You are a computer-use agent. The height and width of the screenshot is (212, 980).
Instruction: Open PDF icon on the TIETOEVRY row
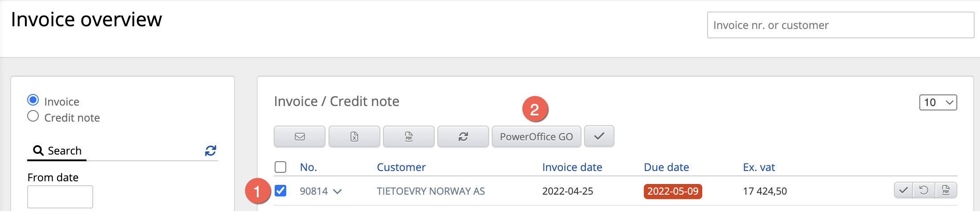pyautogui.click(x=946, y=191)
